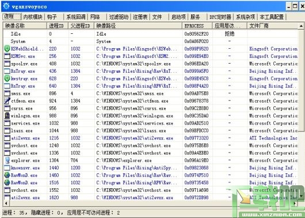Select the System process row

coord(150,41)
